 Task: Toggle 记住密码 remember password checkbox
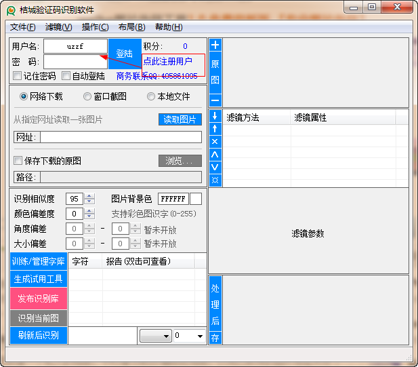point(18,76)
